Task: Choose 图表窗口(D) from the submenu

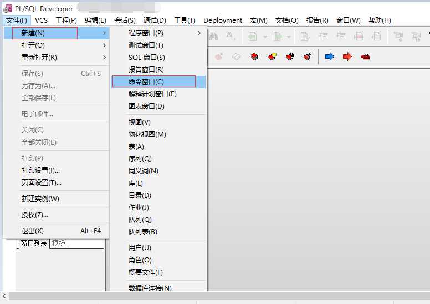Action: coord(158,106)
